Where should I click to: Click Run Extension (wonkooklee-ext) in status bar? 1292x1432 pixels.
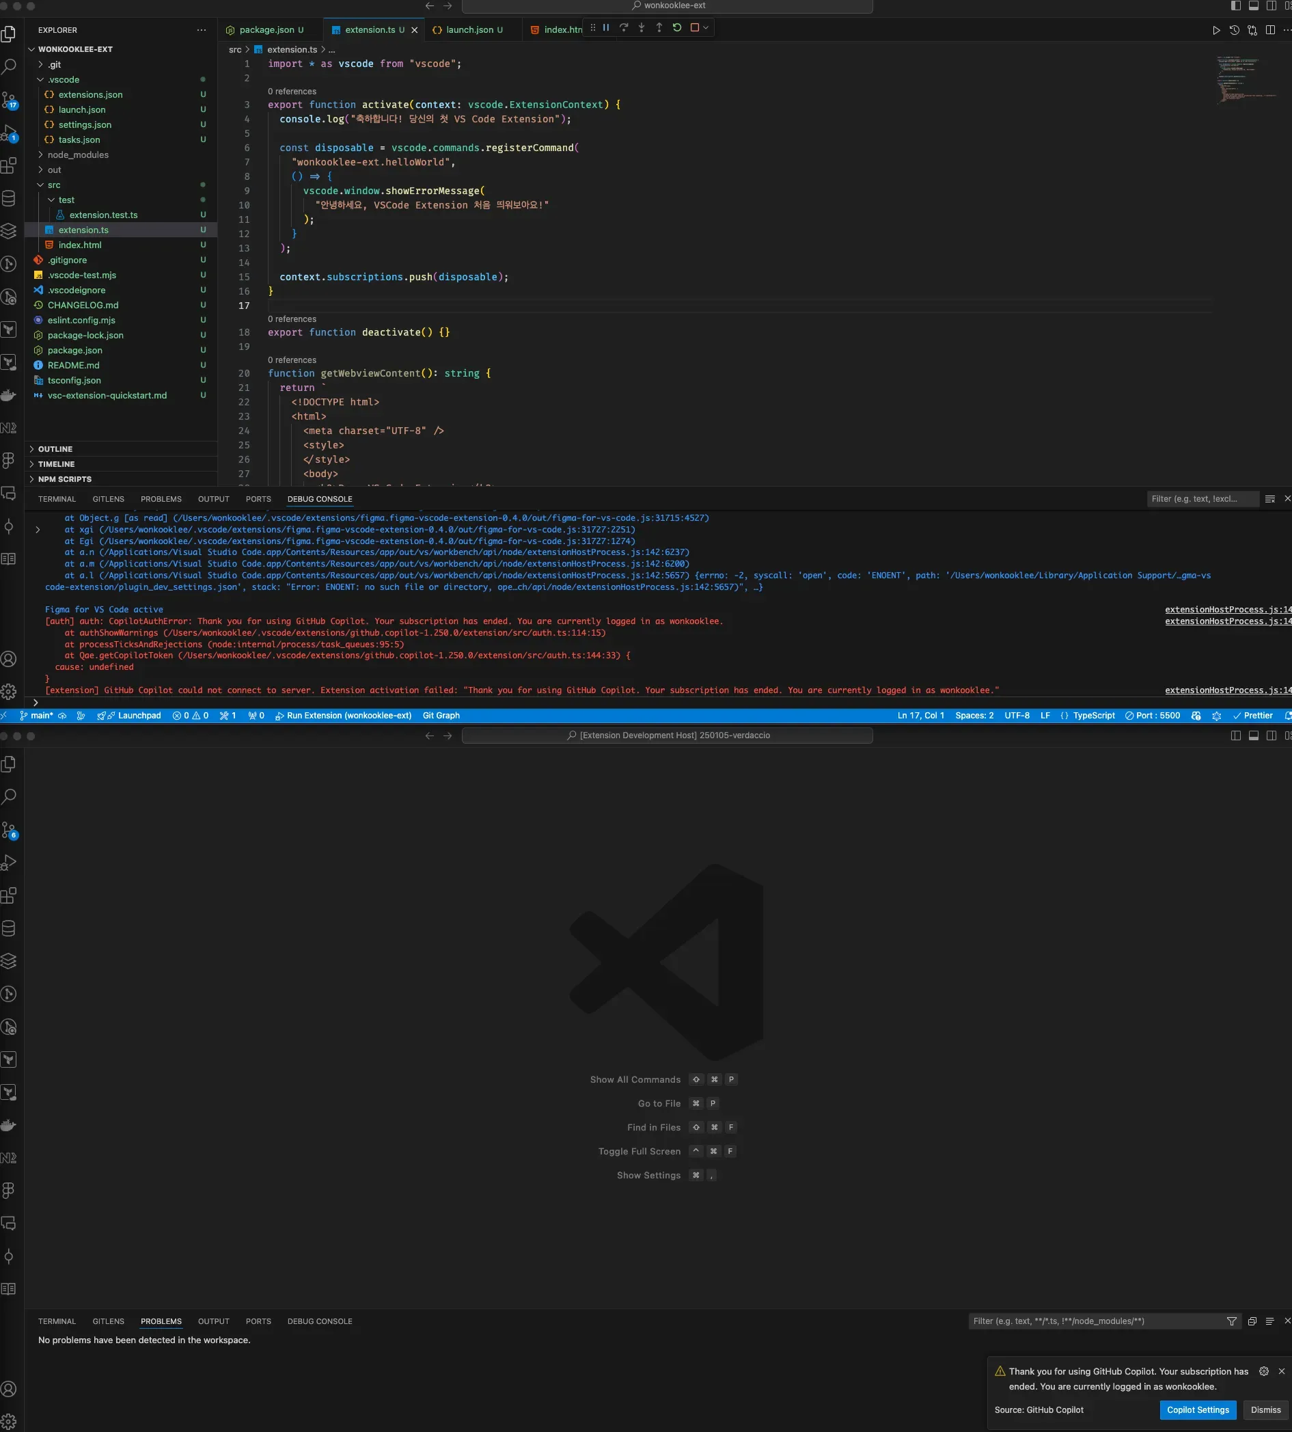344,715
